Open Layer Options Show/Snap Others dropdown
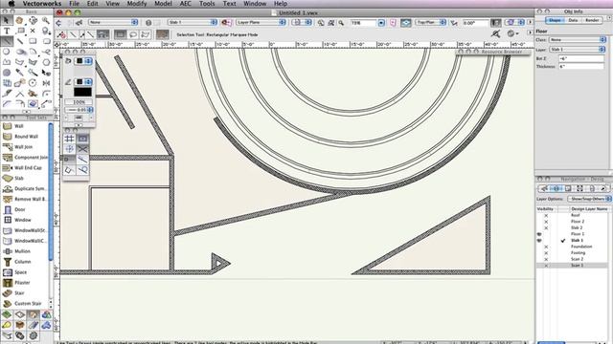The height and width of the screenshot is (344, 613). click(x=590, y=199)
